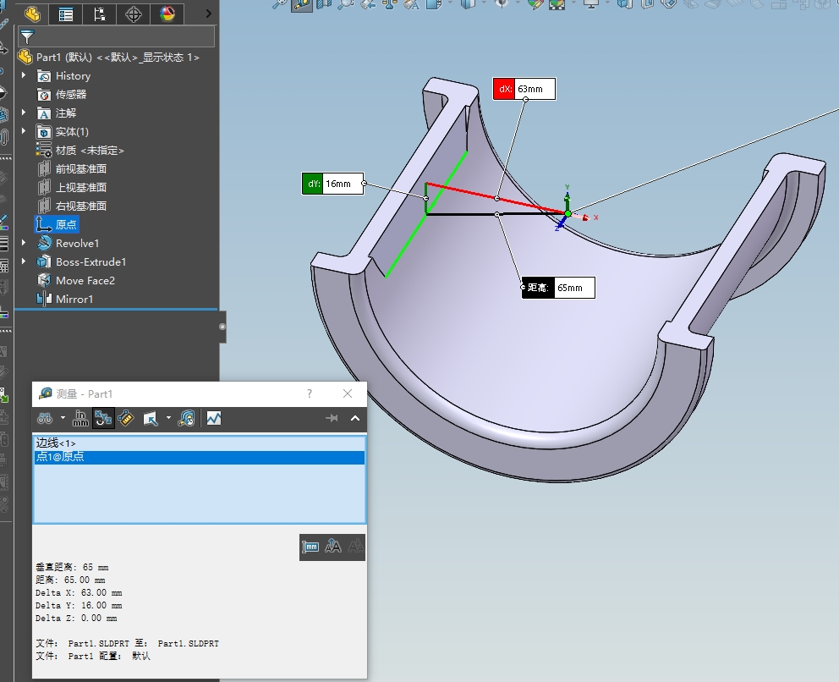Viewport: 839px width, 682px height.
Task: Expand the Boss-Extrude1 feature
Action: (24, 261)
